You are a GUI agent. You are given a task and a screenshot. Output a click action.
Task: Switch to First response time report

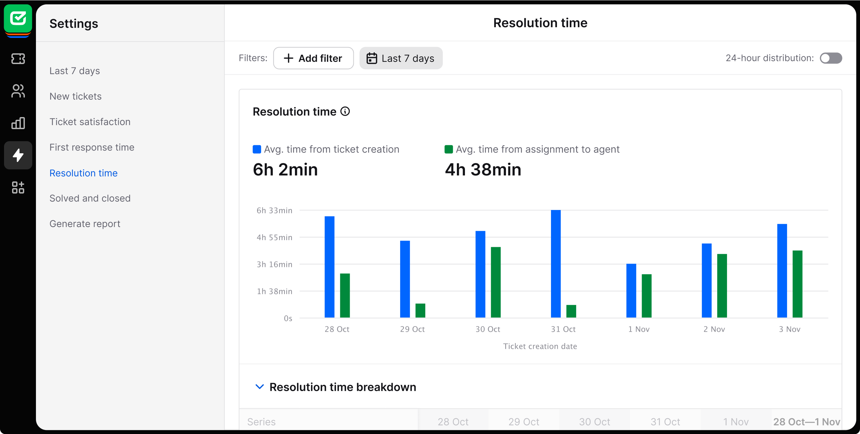point(92,147)
